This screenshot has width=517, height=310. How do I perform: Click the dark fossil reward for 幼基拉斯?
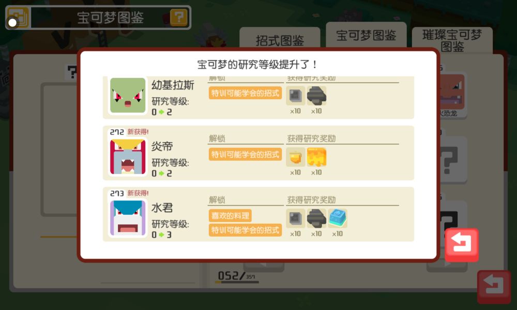click(x=316, y=96)
